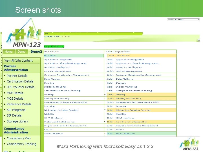
Task: Select Enterprise Resource Planning in left list
Action: [62, 91]
